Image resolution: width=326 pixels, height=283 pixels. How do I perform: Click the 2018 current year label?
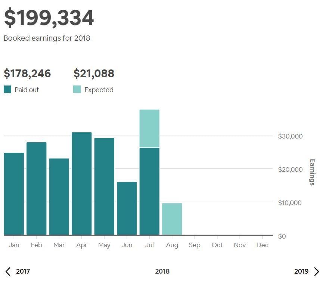[x=162, y=271]
